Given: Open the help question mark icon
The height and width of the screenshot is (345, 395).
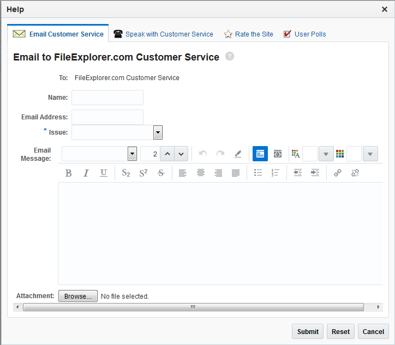Looking at the screenshot, I should (x=230, y=56).
